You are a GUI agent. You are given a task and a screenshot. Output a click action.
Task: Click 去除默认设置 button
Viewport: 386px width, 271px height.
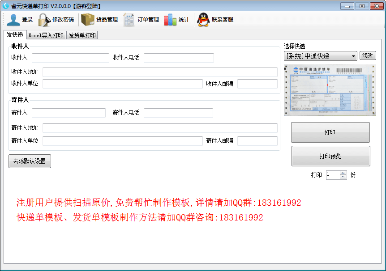pyautogui.click(x=30, y=161)
